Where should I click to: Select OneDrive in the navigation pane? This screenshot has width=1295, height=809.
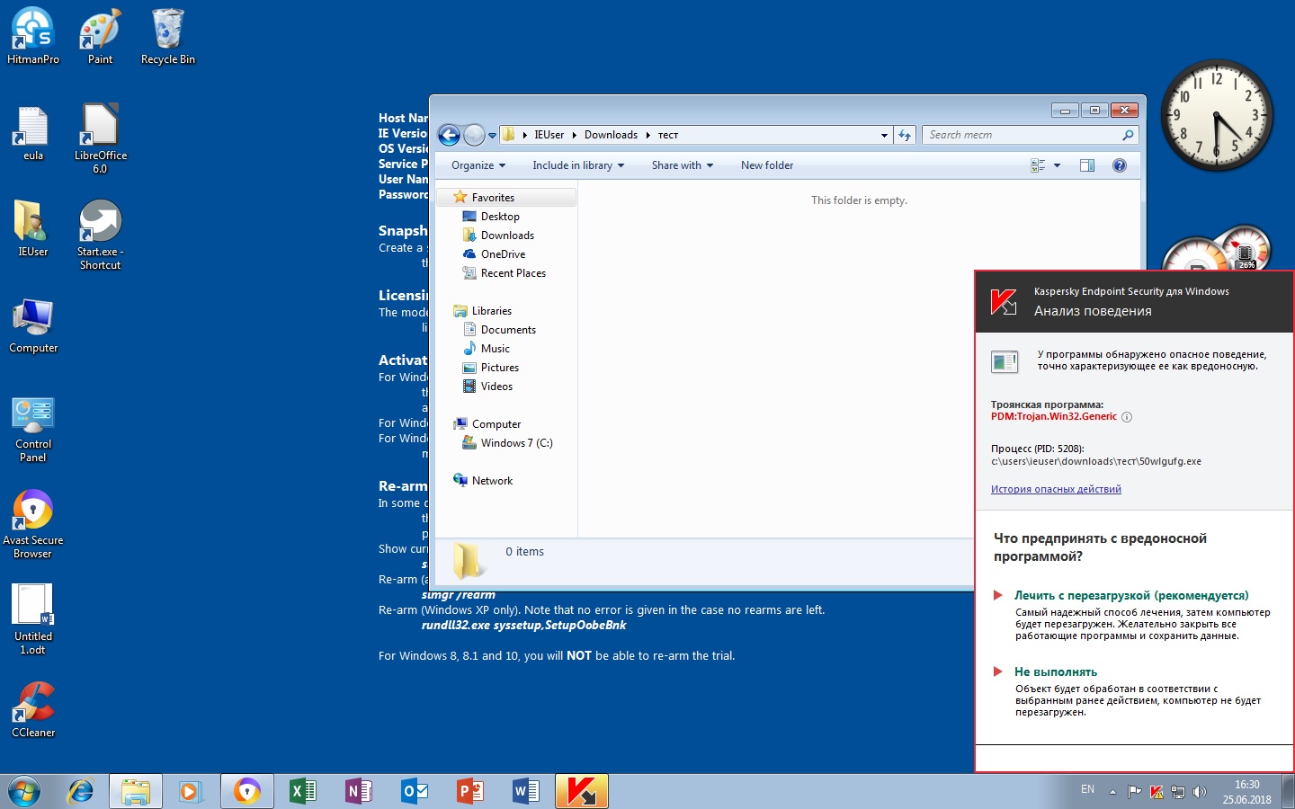coord(503,254)
